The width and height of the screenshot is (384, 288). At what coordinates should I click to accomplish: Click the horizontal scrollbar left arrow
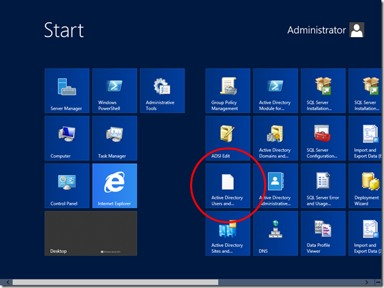[8, 282]
